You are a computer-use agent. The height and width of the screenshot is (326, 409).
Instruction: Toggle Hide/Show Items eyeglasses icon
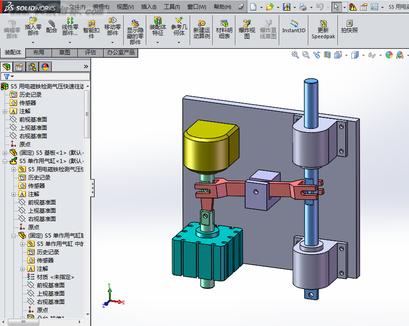tap(372, 55)
